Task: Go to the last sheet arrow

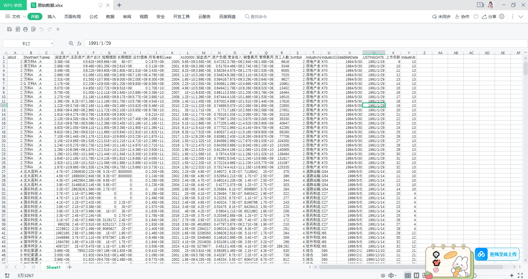Action: pyautogui.click(x=33, y=267)
